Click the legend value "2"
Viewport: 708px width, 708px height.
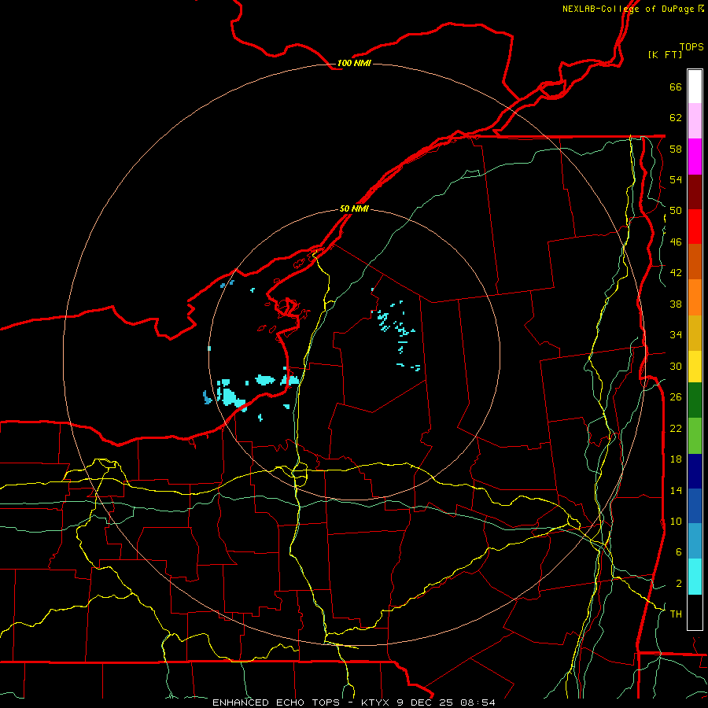coord(678,584)
